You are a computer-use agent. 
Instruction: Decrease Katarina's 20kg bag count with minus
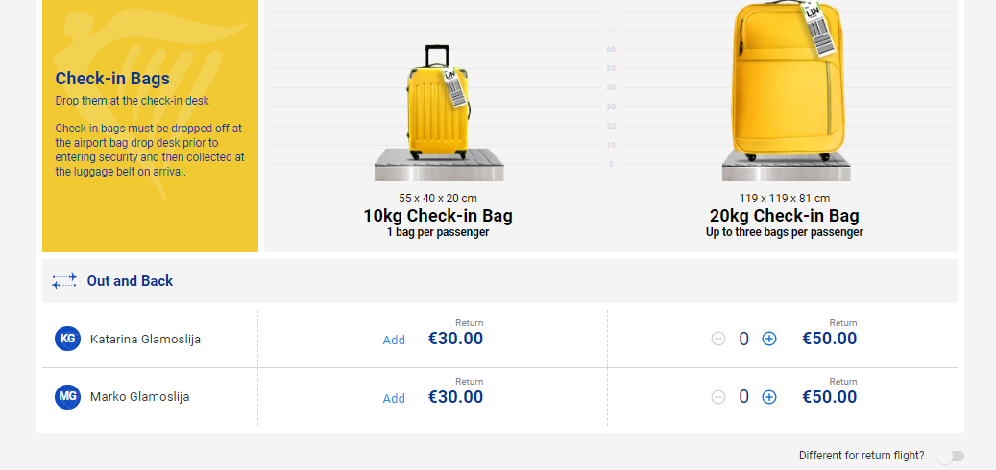click(718, 339)
